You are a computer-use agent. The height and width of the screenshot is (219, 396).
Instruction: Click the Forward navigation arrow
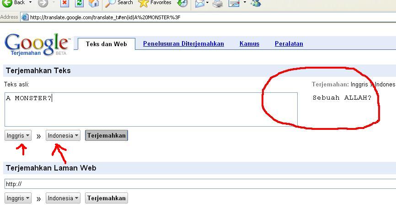coord(43,3)
